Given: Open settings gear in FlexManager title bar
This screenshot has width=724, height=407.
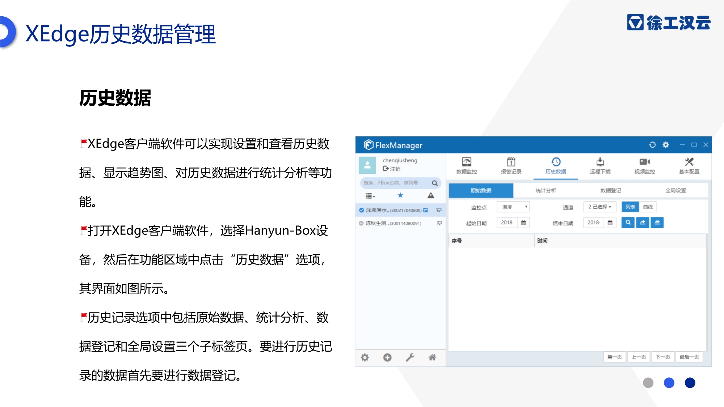Looking at the screenshot, I should (x=666, y=145).
